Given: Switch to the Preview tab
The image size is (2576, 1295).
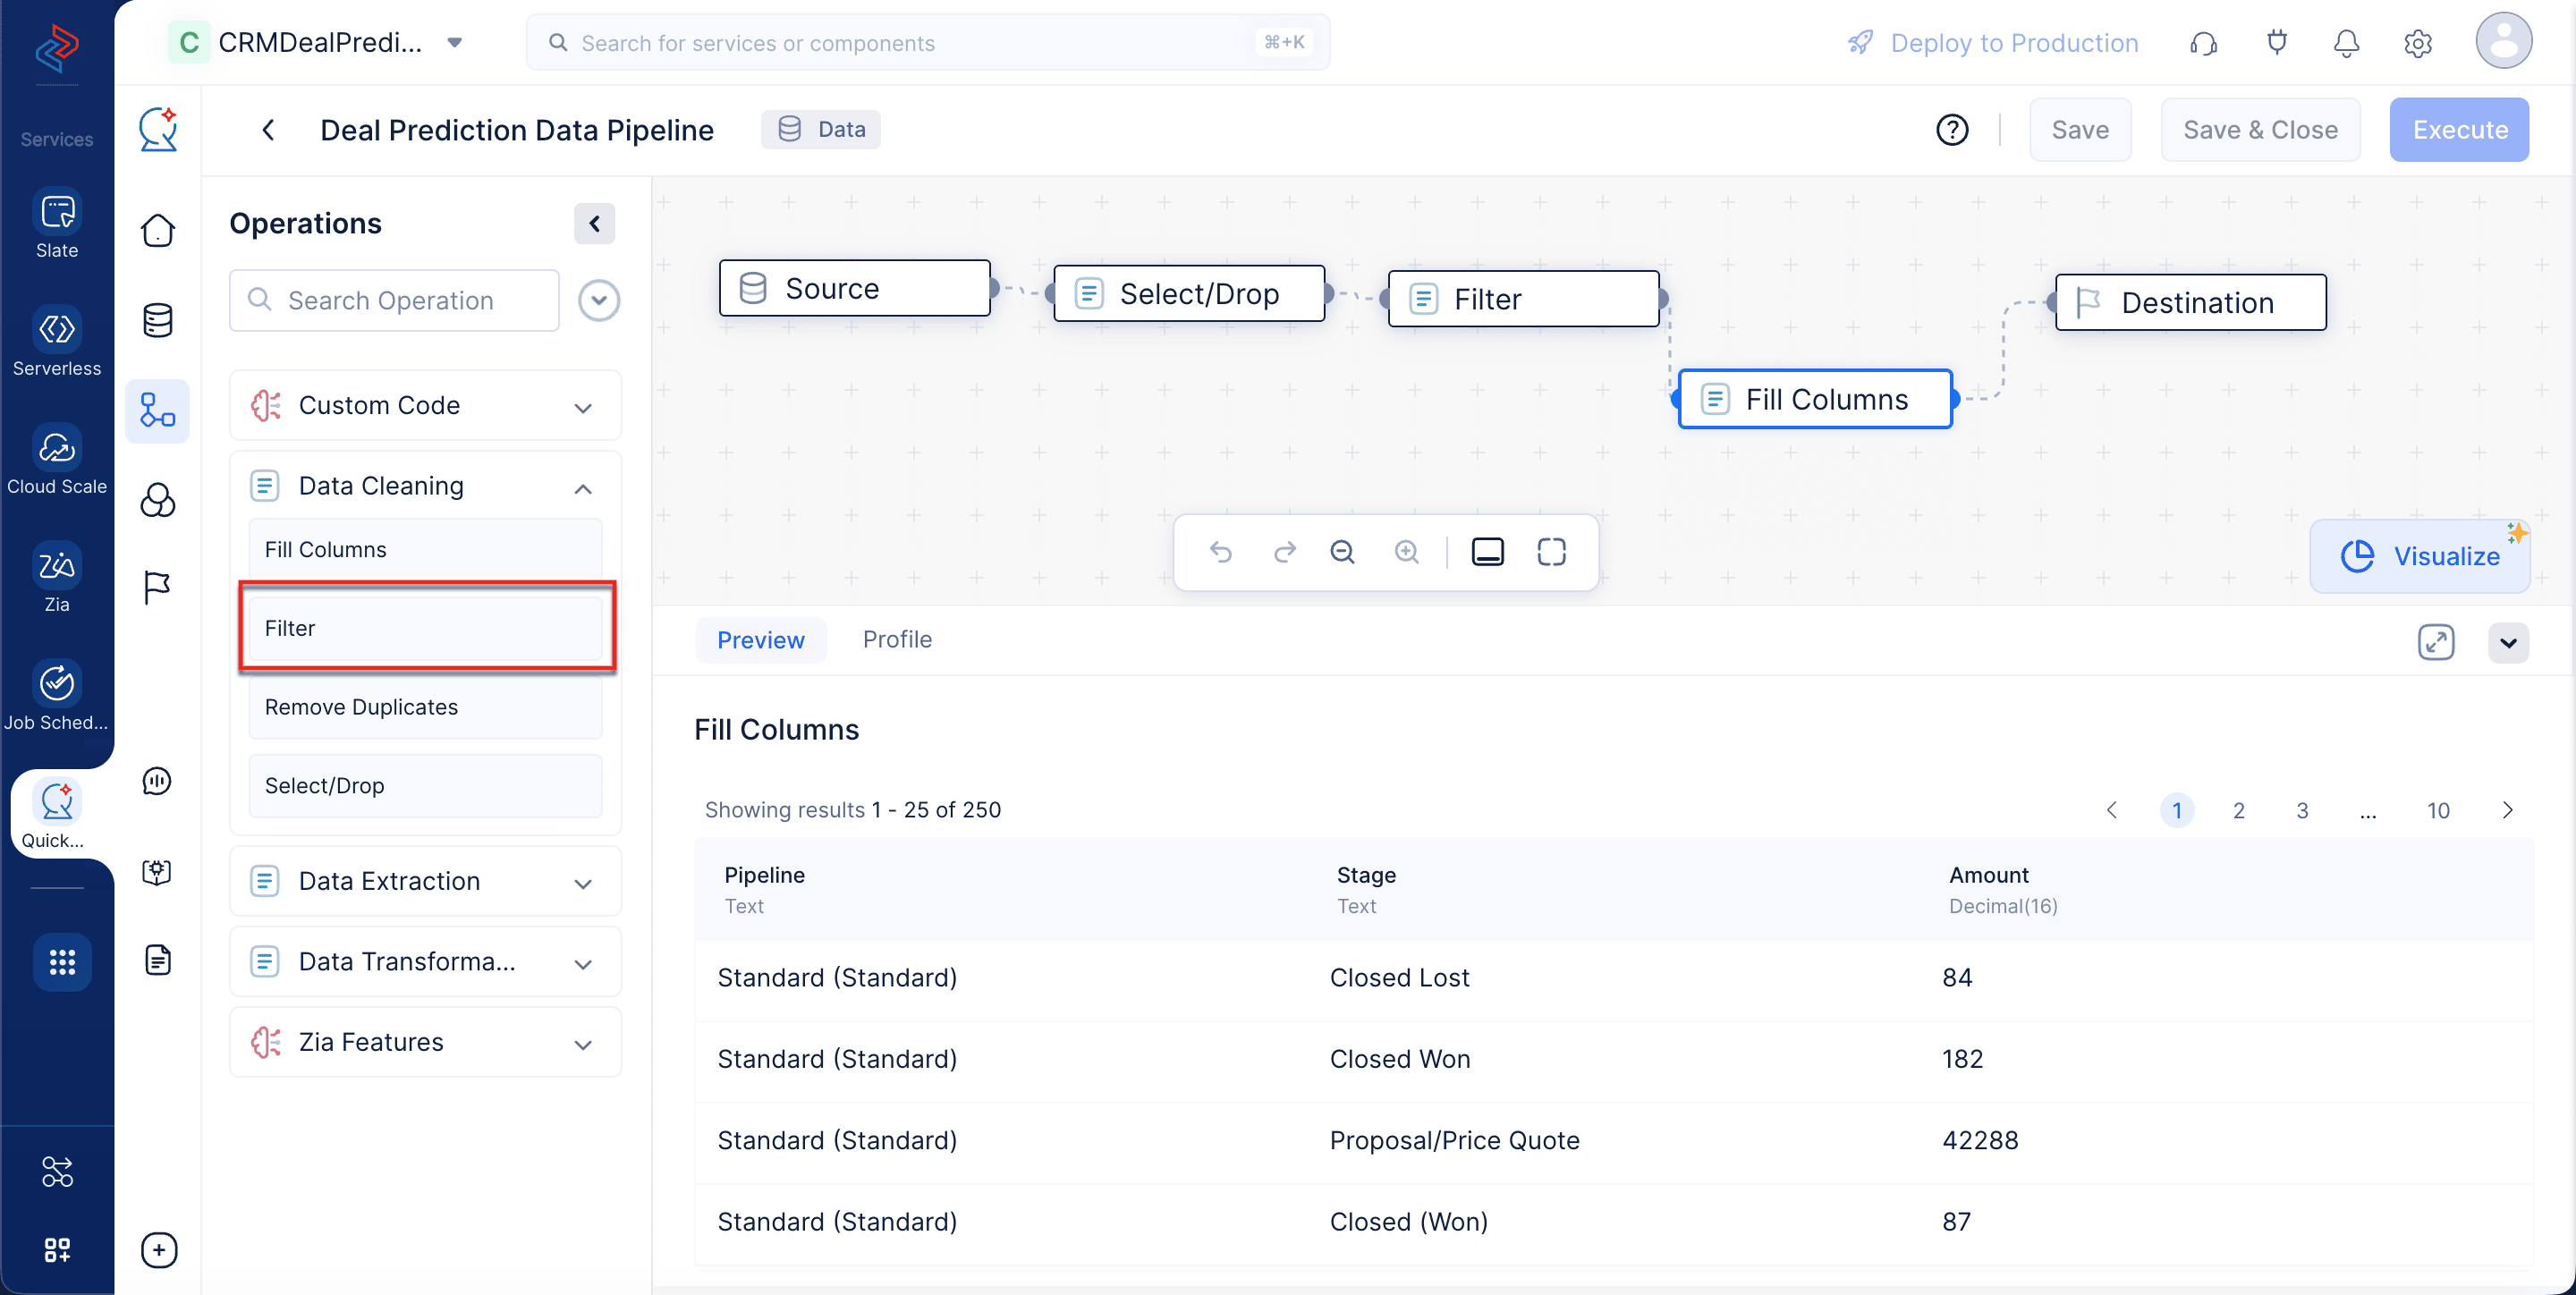Looking at the screenshot, I should [760, 640].
